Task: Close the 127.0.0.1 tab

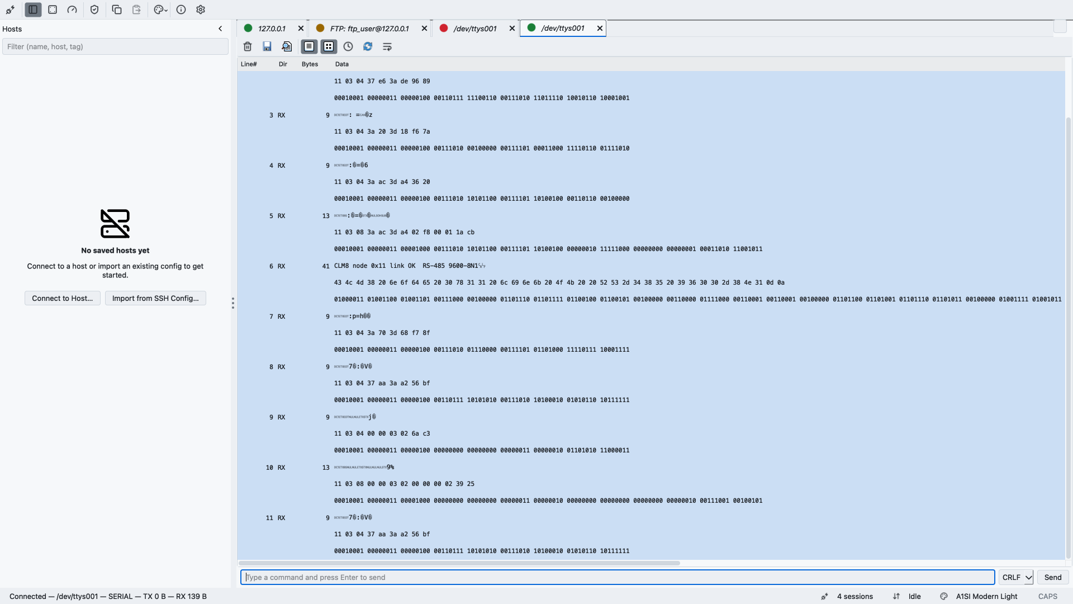Action: [301, 29]
